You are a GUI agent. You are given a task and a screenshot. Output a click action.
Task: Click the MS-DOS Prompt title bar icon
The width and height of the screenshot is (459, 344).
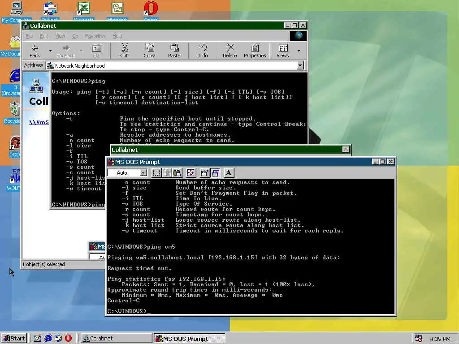[x=111, y=161]
